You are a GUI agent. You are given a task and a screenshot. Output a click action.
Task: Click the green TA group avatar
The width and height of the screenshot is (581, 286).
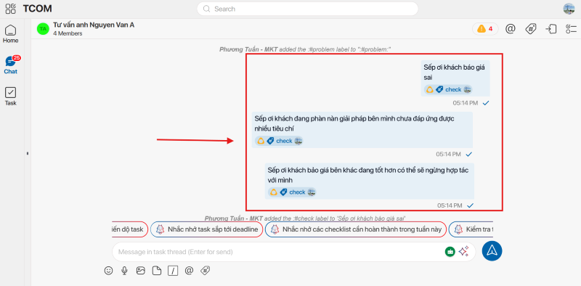(43, 28)
